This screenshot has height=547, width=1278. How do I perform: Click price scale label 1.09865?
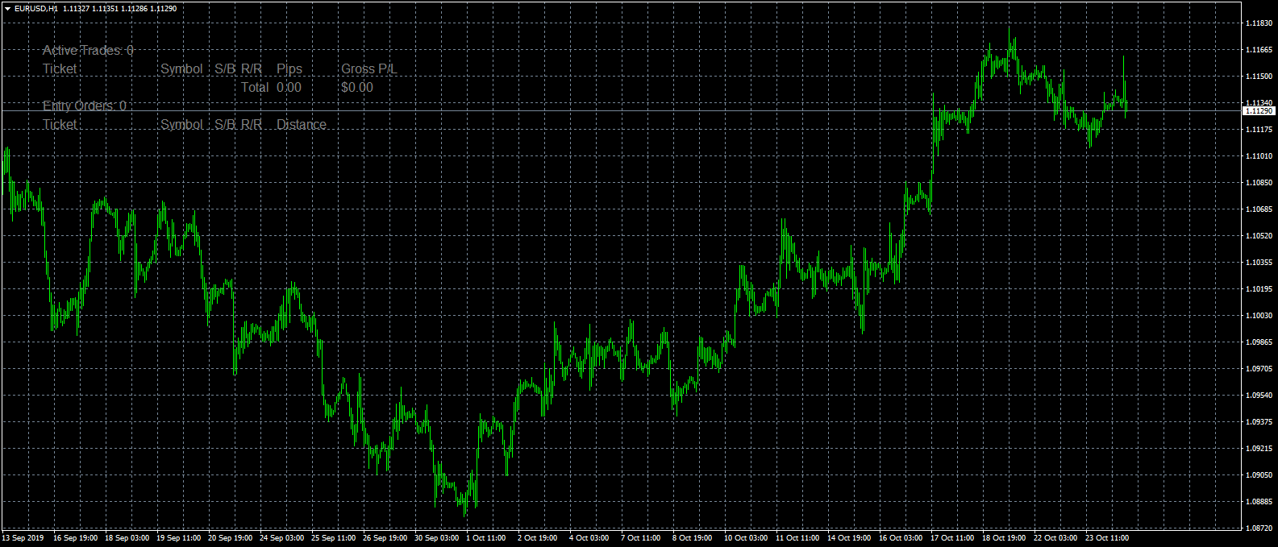point(1259,342)
